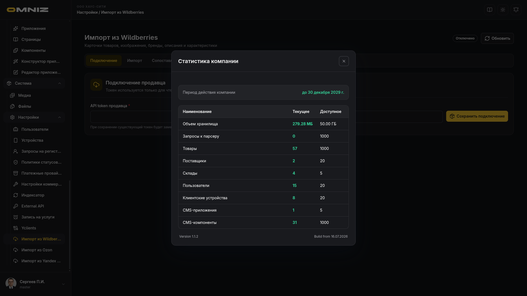Click the Запись на услуги clock icon
Screen dimensions: 527x296
[x=16, y=217]
